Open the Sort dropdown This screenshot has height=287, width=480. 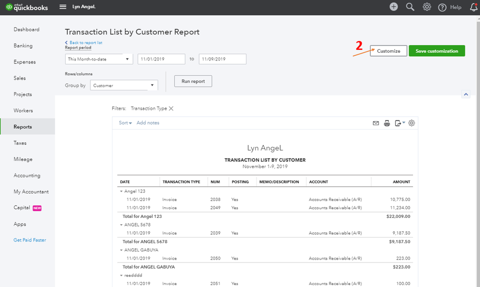click(125, 123)
